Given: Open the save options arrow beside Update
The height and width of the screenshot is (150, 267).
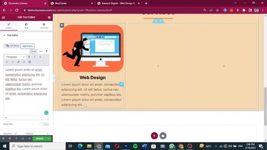Looking at the screenshot, I should pos(49,139).
